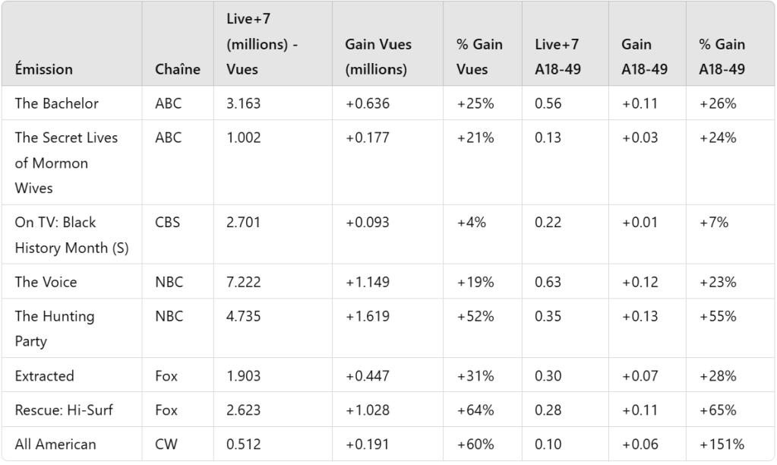This screenshot has width=777, height=465.
Task: Click the % Gain Vues column header
Action: (x=479, y=56)
